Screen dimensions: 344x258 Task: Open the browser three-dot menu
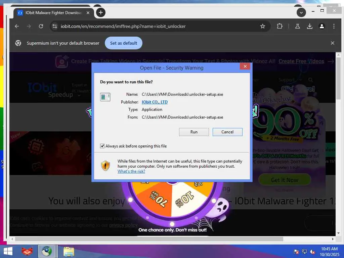(x=334, y=26)
